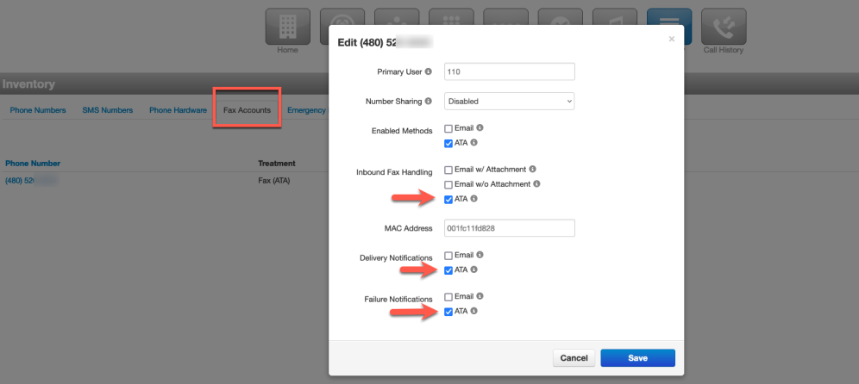Click the Cancel button
859x384 pixels.
(x=574, y=358)
